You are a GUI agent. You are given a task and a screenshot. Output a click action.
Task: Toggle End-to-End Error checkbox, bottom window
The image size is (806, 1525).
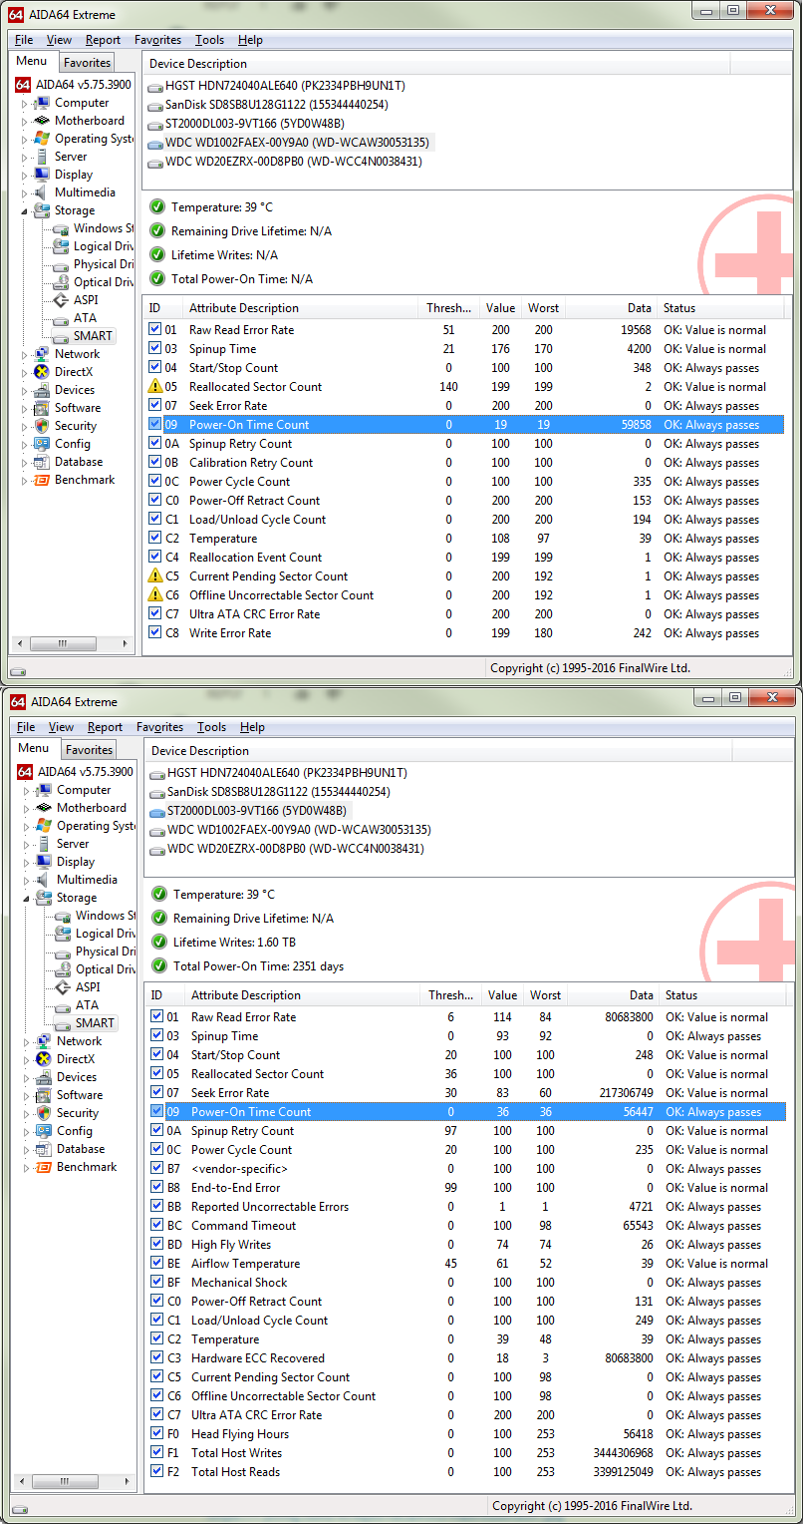click(x=156, y=1188)
